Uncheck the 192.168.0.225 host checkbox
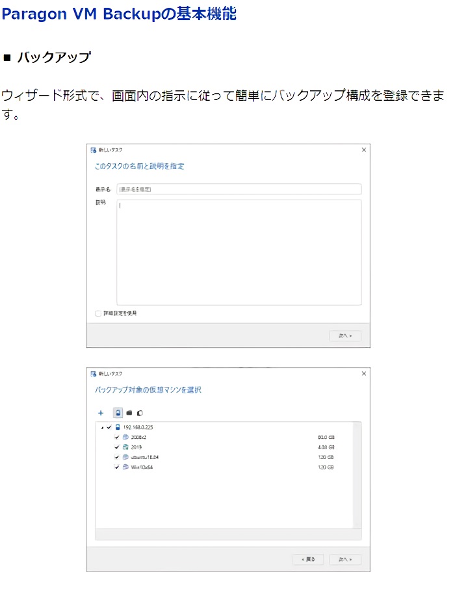The height and width of the screenshot is (589, 455). point(109,427)
